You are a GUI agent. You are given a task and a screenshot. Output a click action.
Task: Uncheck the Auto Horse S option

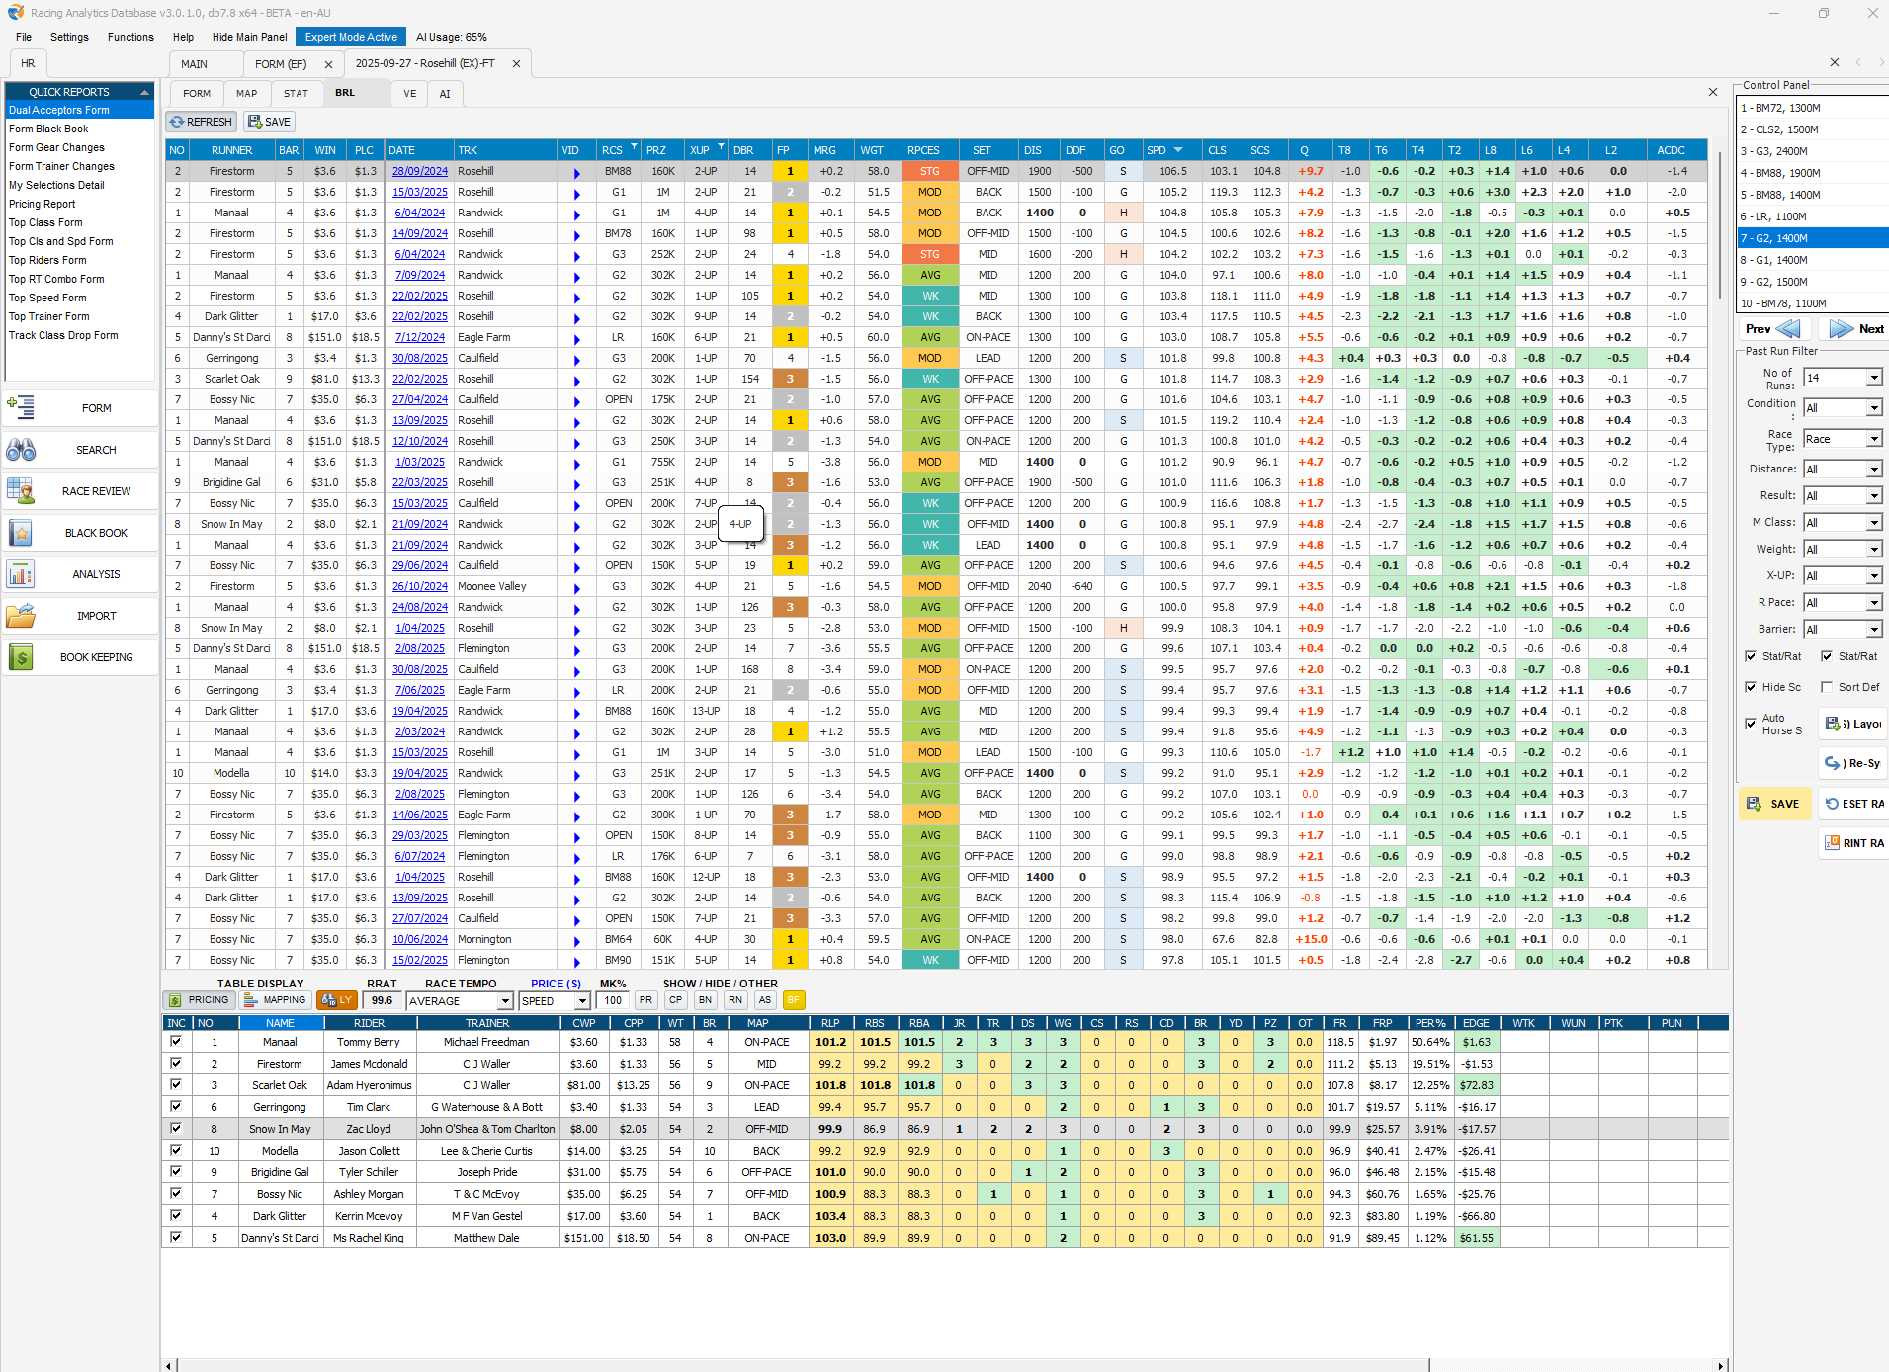[1751, 724]
